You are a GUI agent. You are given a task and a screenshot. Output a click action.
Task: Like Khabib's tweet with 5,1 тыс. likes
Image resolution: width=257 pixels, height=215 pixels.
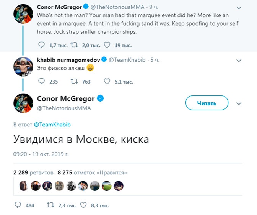107,81
